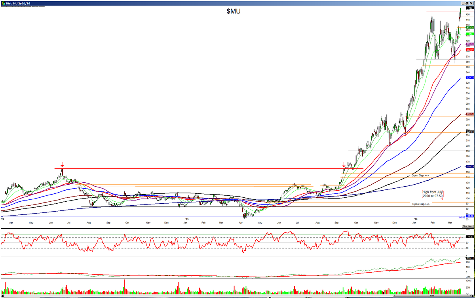Click the '25 year label on time axis
Image resolution: width=475 pixels, height=298 pixels.
point(187,219)
